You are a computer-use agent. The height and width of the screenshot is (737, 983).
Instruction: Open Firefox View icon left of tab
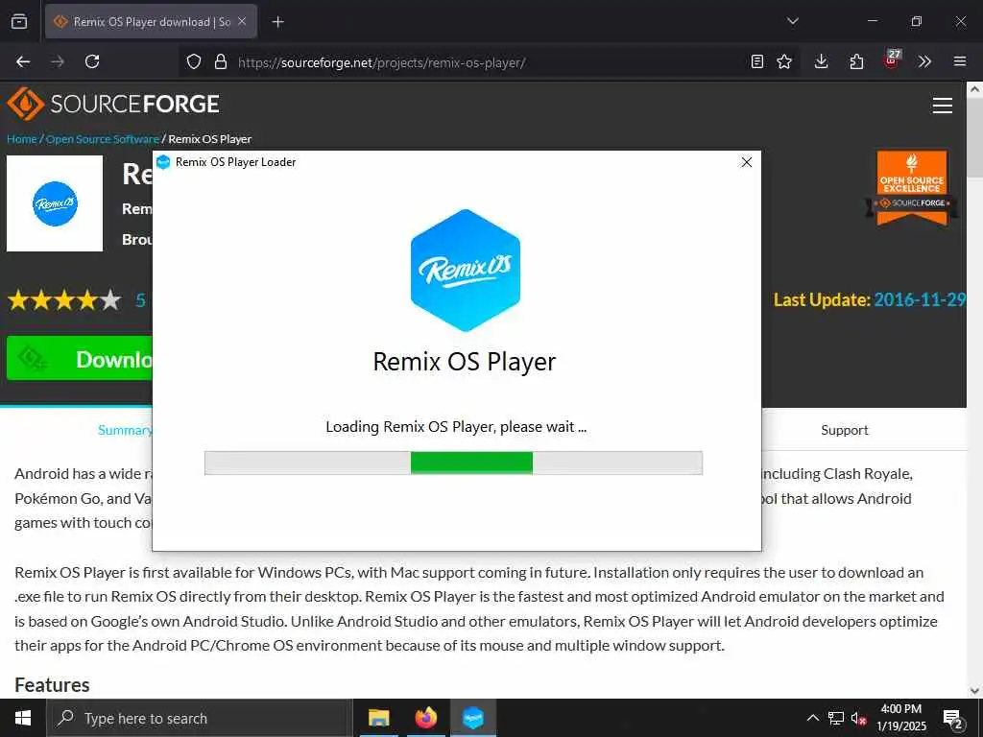point(19,21)
